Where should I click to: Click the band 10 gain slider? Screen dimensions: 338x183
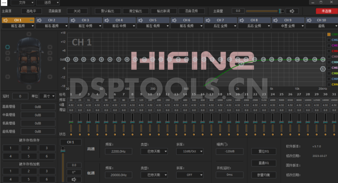point(150,123)
